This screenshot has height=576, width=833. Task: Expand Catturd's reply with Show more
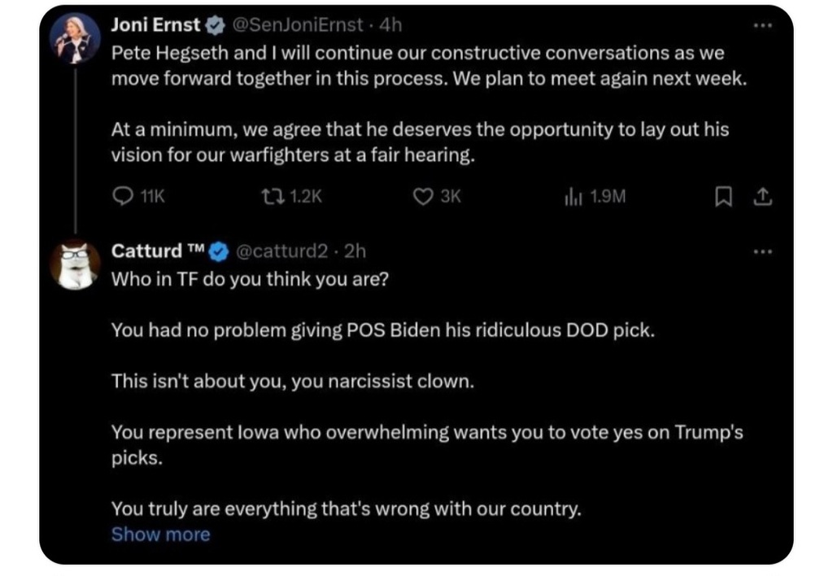[160, 535]
